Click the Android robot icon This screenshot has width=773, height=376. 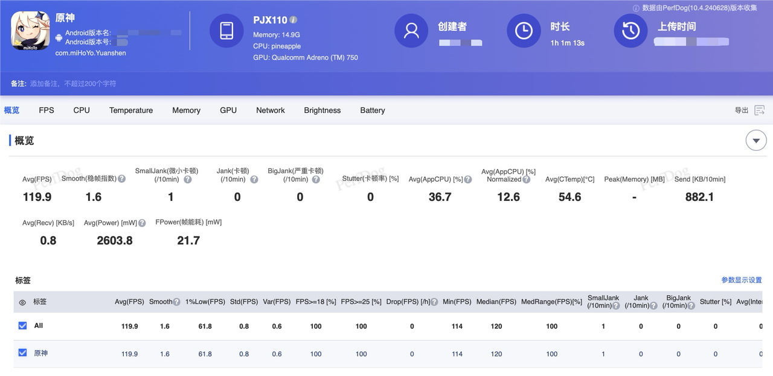click(59, 37)
